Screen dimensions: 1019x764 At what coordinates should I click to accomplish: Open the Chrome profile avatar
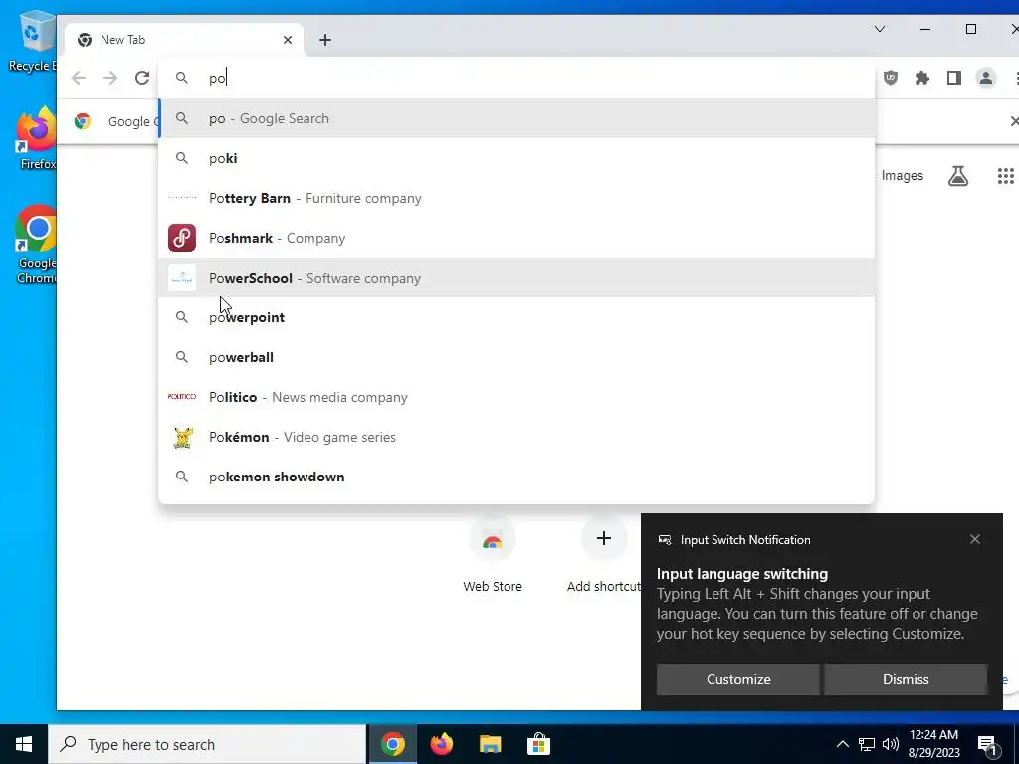coord(986,78)
